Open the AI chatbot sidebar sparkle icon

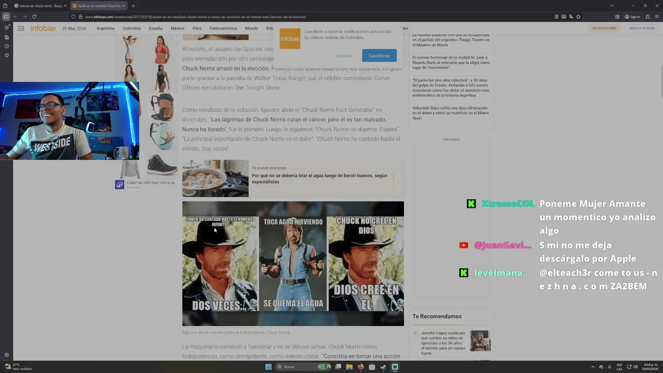pos(7,27)
